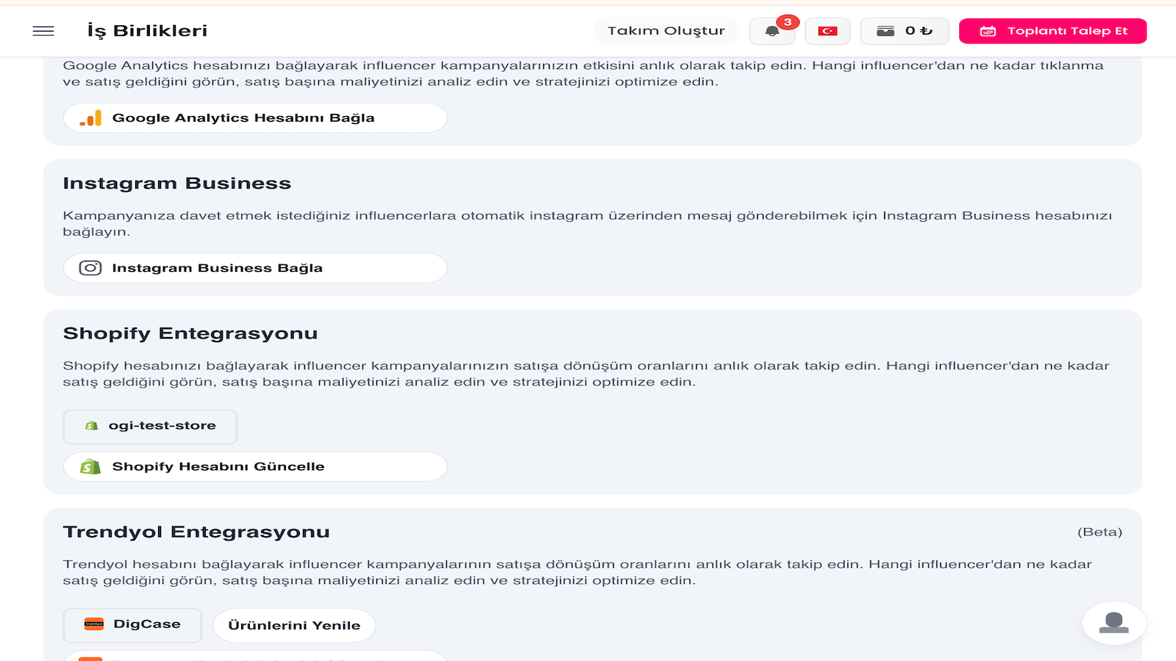
Task: Click the İş Birlikleri page title
Action: pos(147,31)
